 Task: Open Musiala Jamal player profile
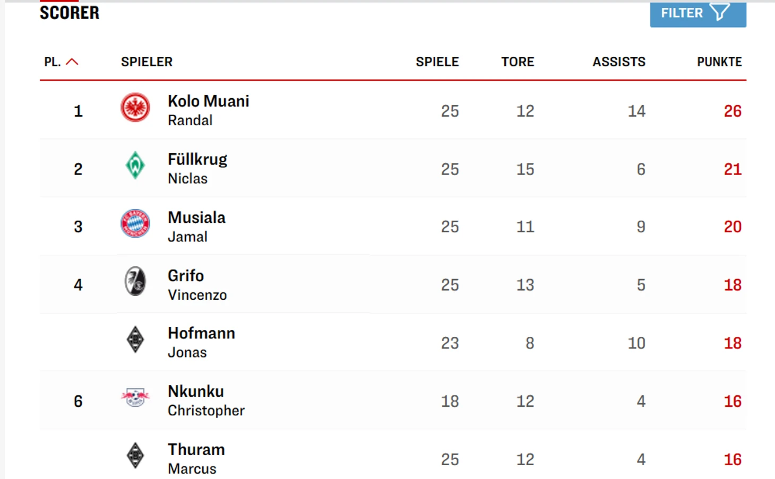[x=196, y=217]
